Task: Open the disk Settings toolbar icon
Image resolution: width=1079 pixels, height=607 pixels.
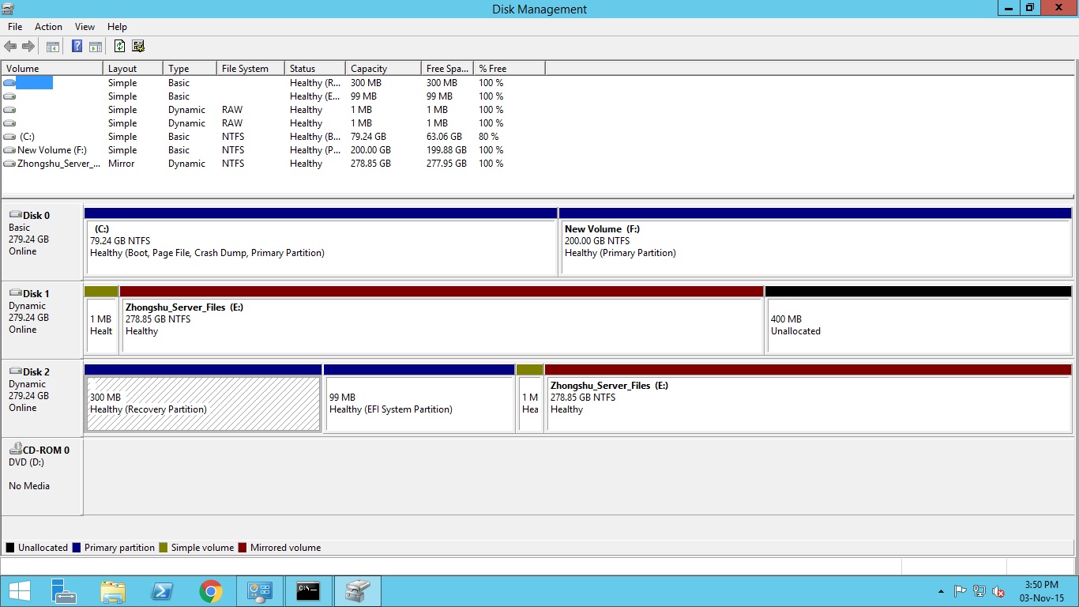Action: (138, 47)
